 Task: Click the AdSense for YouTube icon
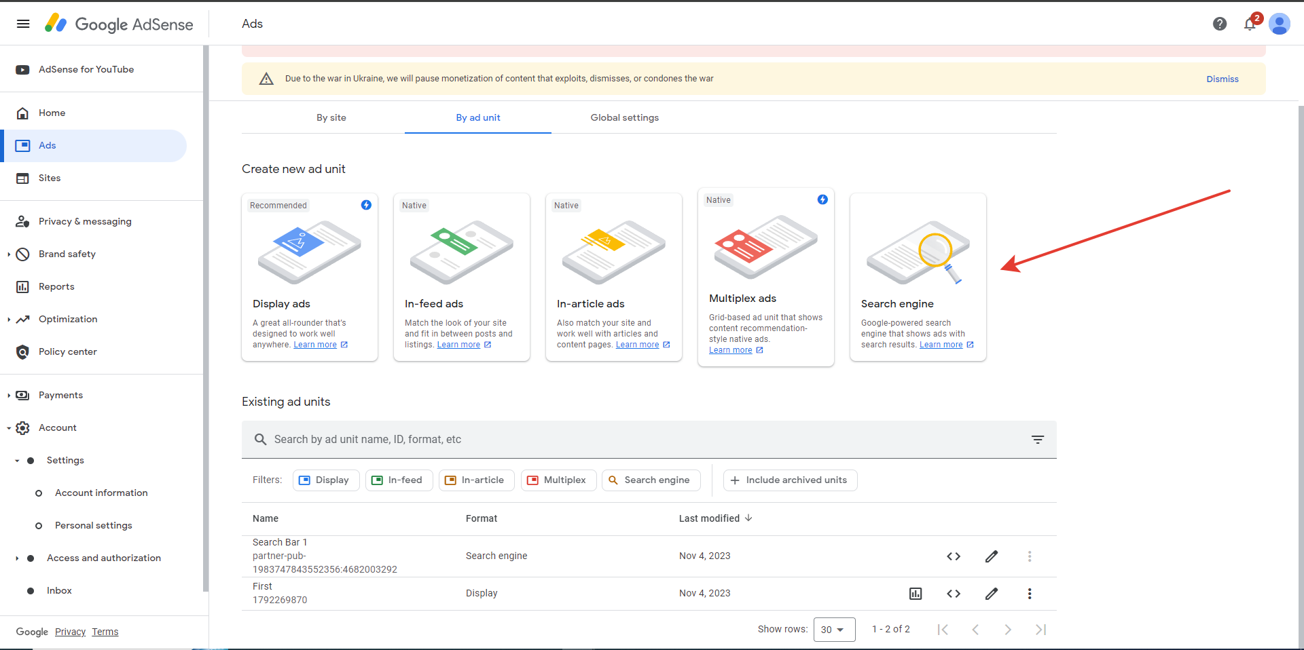point(22,69)
